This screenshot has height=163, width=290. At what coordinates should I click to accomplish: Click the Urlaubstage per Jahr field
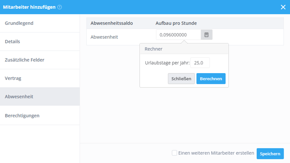[200, 63]
